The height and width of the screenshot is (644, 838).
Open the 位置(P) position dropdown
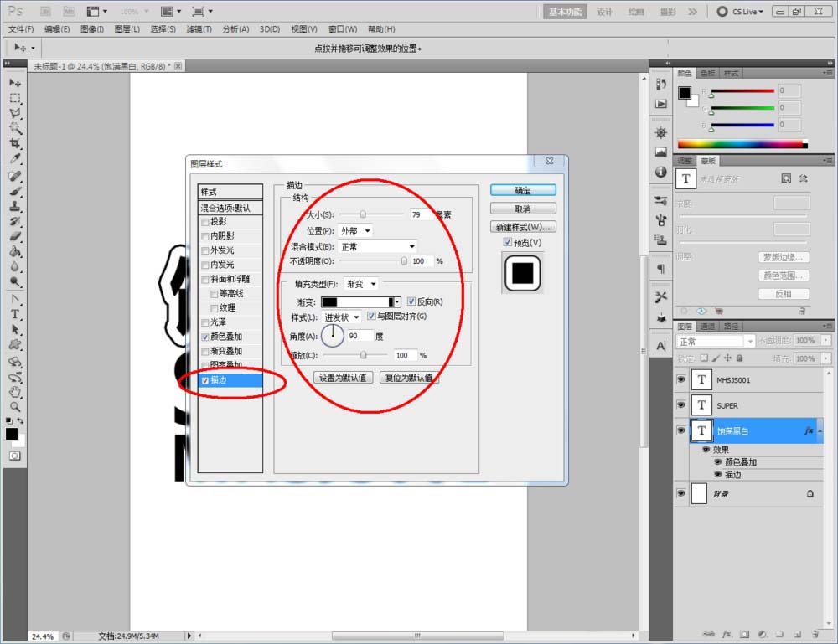pos(354,230)
